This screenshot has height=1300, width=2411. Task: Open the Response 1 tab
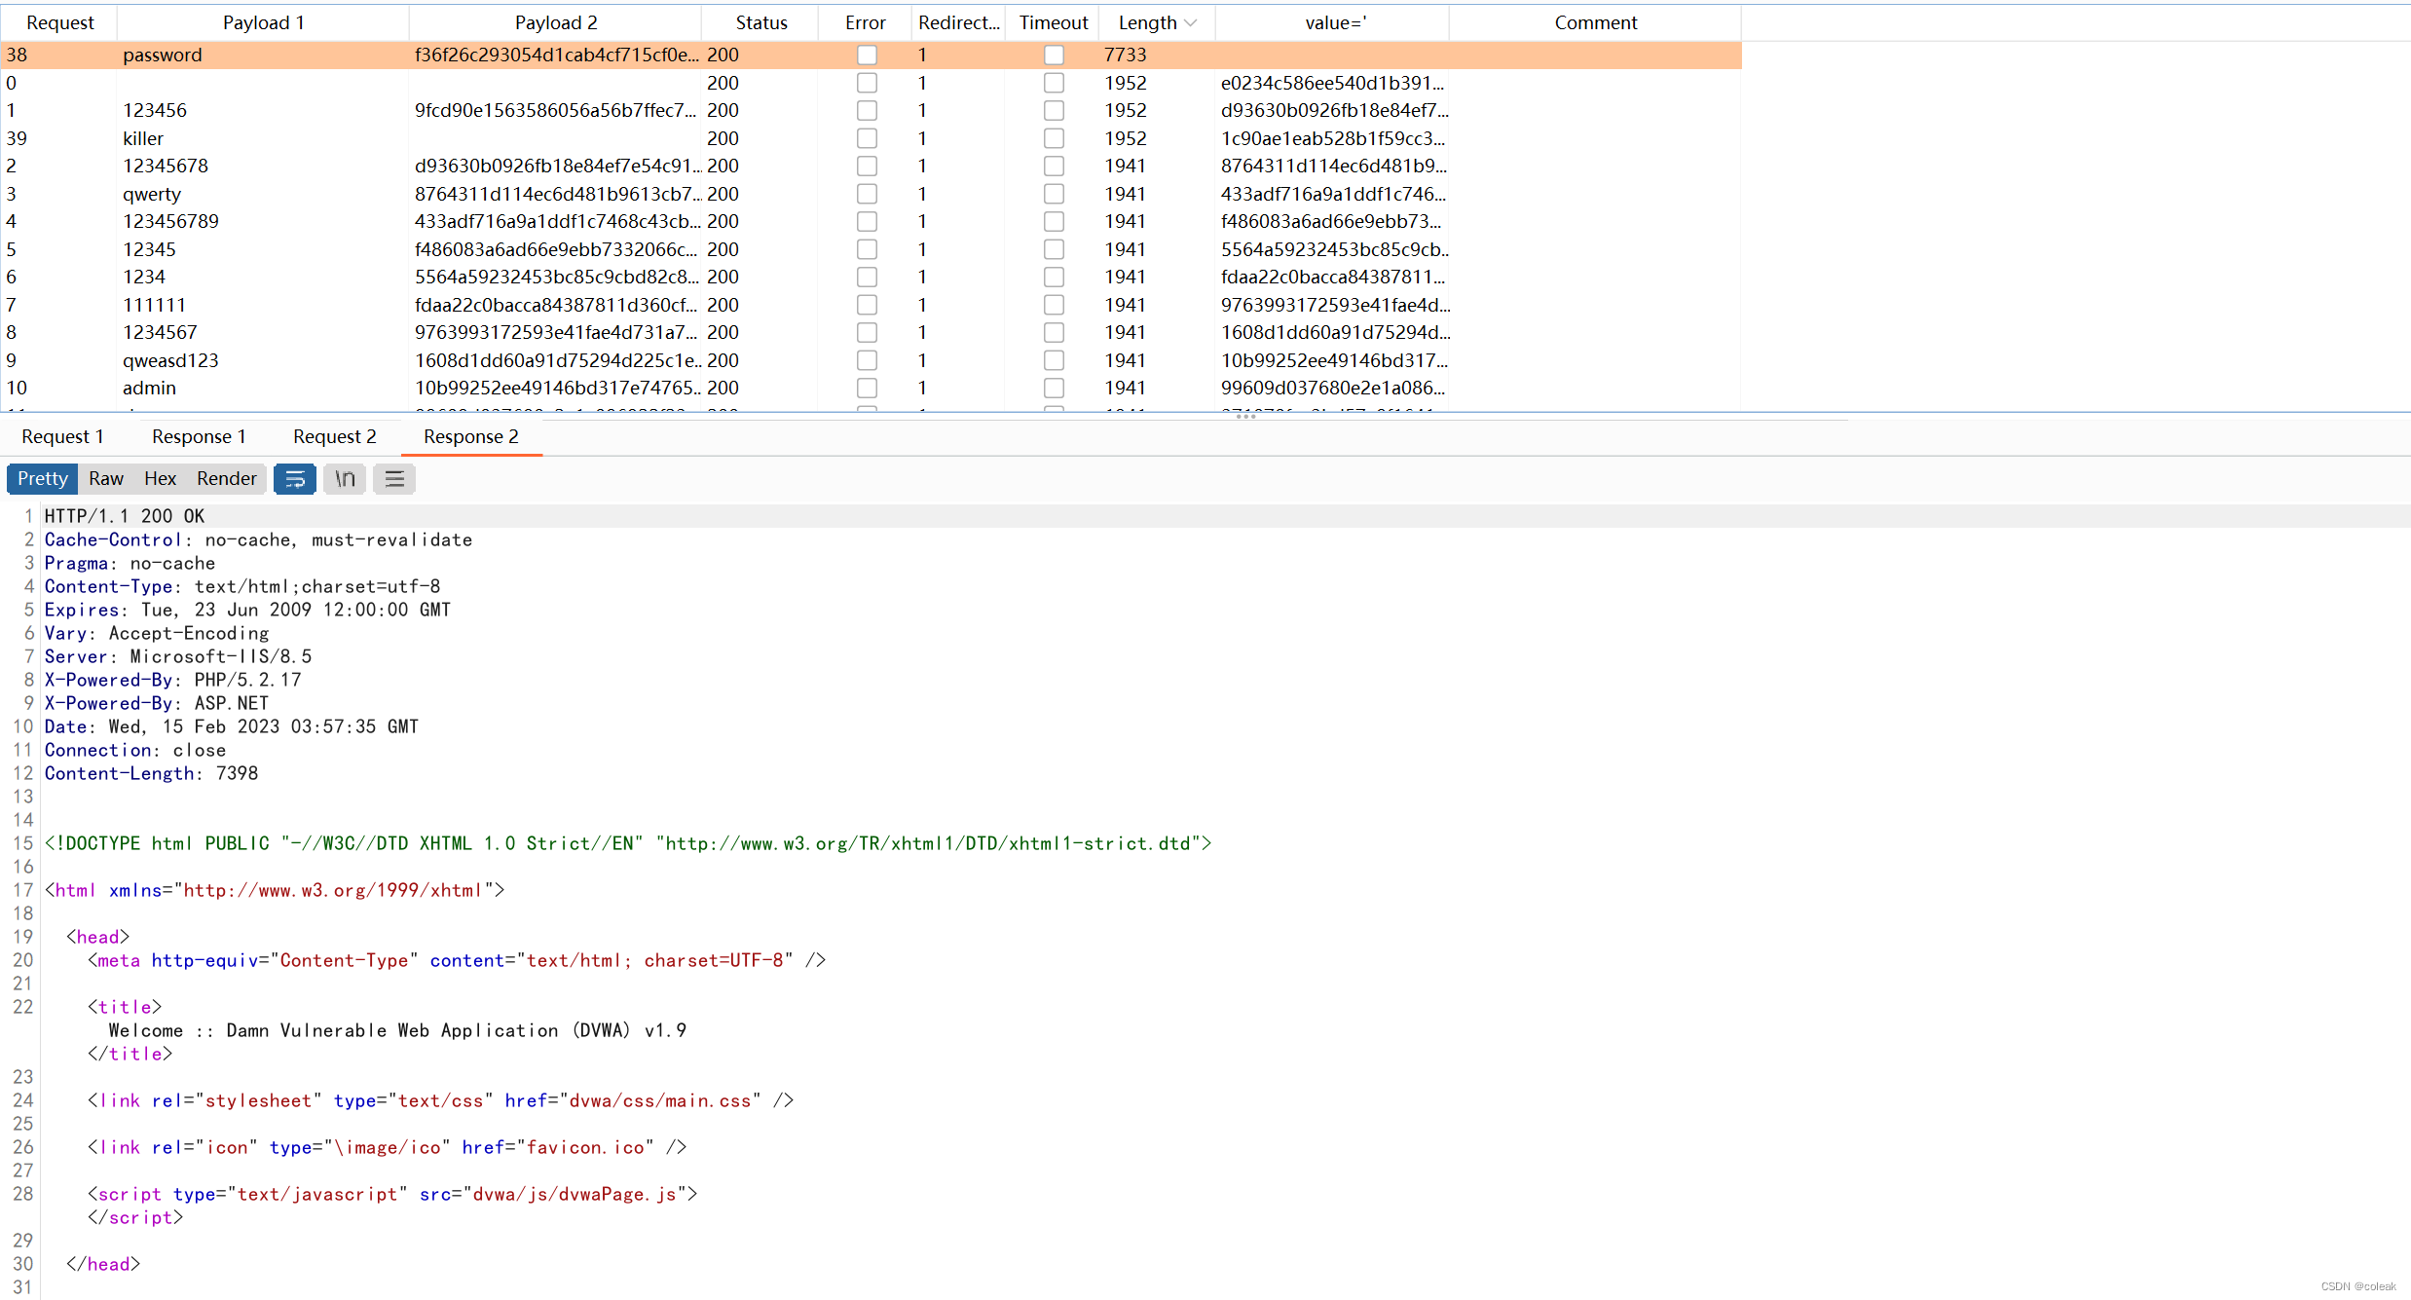pos(199,437)
